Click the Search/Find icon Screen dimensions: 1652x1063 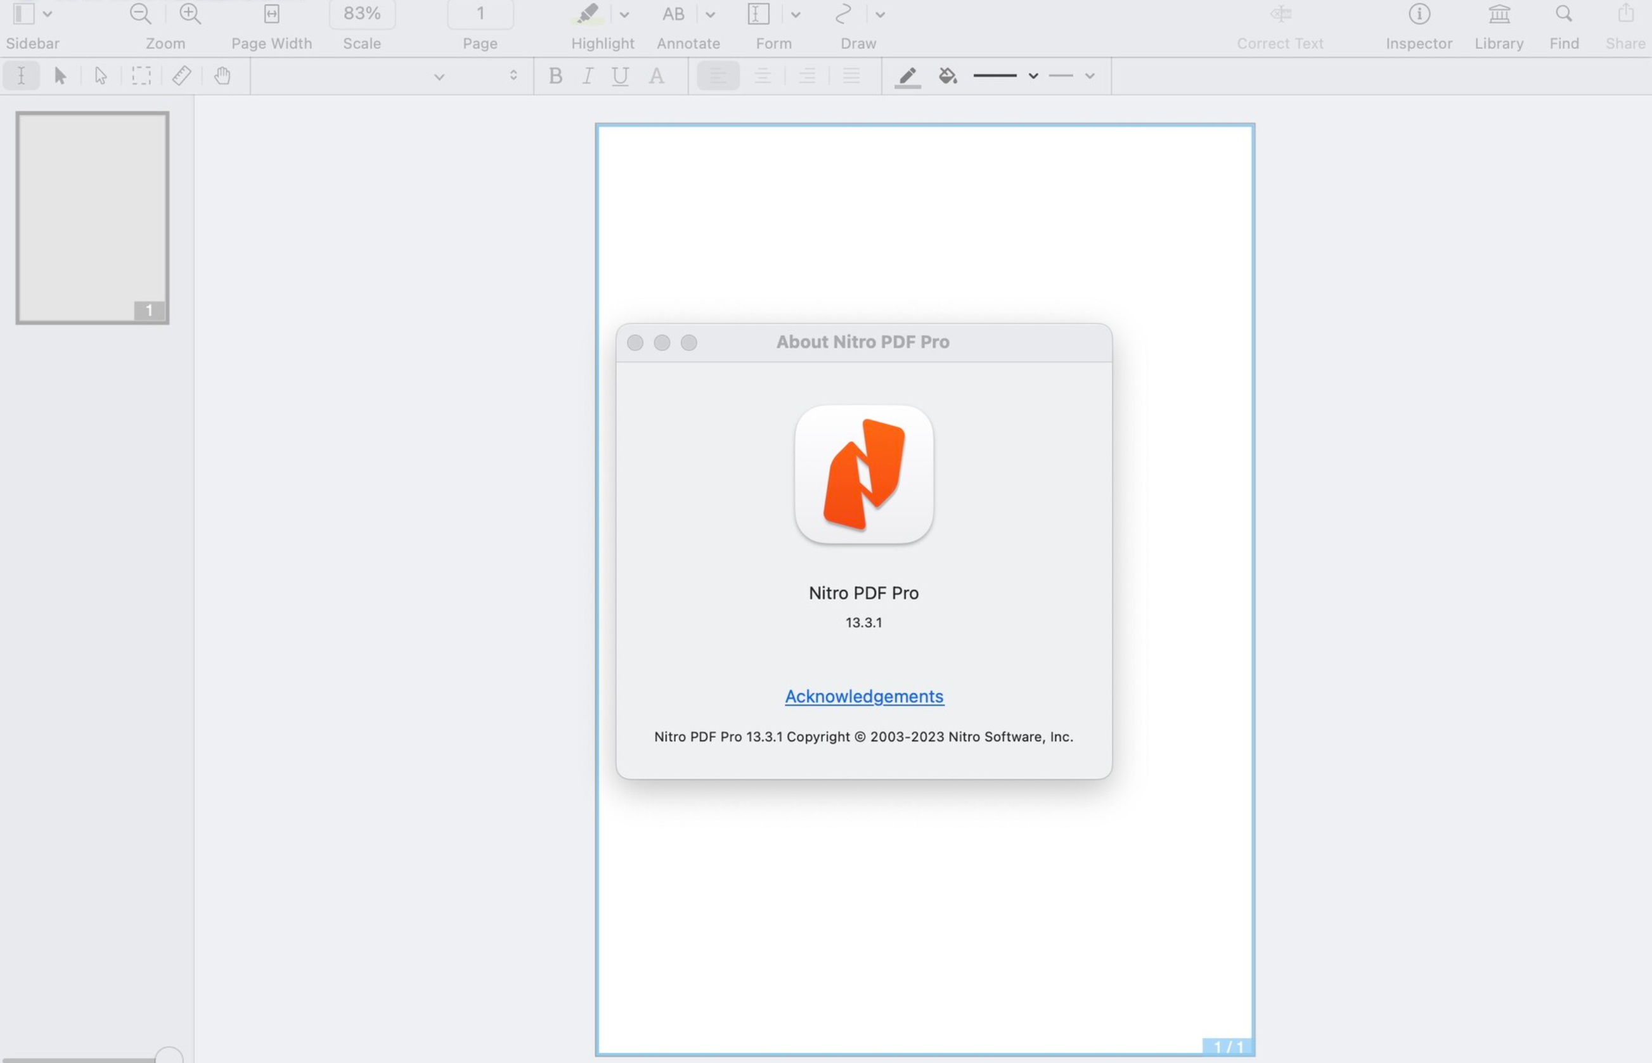point(1563,12)
